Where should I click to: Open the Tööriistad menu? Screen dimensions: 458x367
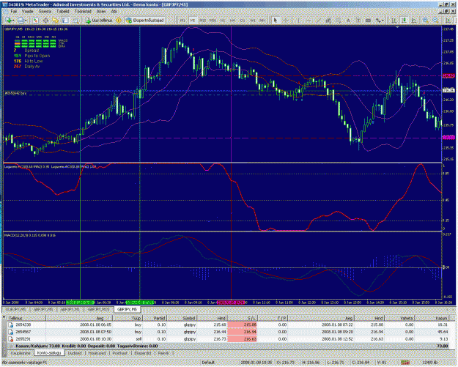[x=83, y=12]
